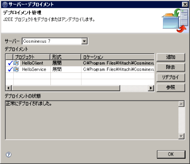This screenshot has height=164, width=190.
Task: Click the help question mark icon
Action: (8, 154)
